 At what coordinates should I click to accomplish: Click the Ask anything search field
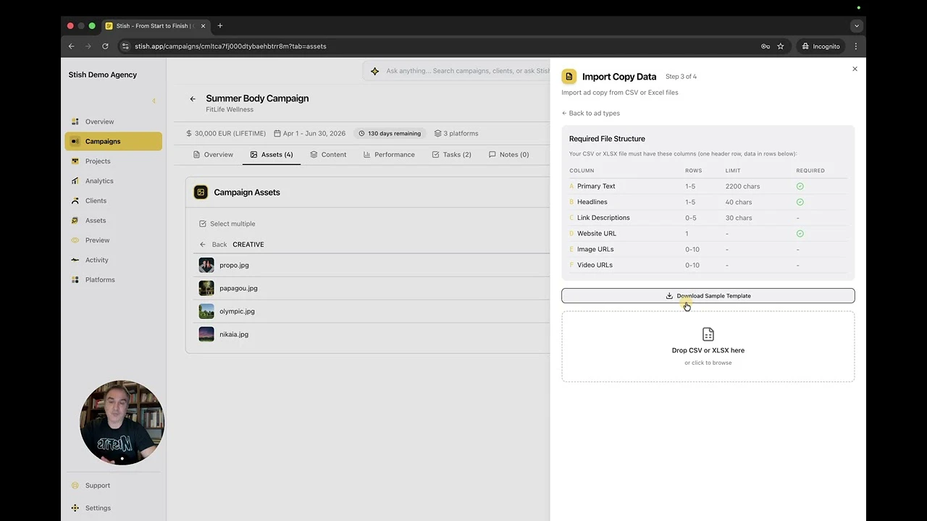pyautogui.click(x=463, y=71)
